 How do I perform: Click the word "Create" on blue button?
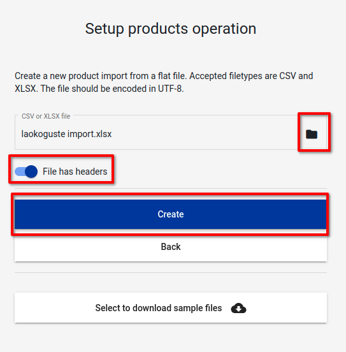171,214
